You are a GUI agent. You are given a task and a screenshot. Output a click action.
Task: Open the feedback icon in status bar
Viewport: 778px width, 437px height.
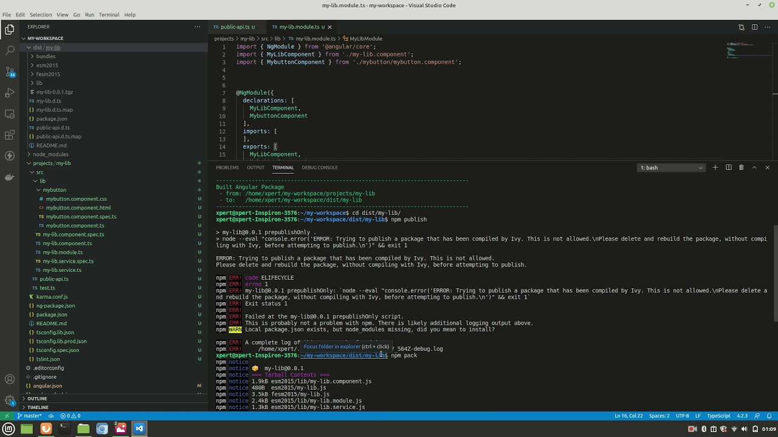(756, 416)
